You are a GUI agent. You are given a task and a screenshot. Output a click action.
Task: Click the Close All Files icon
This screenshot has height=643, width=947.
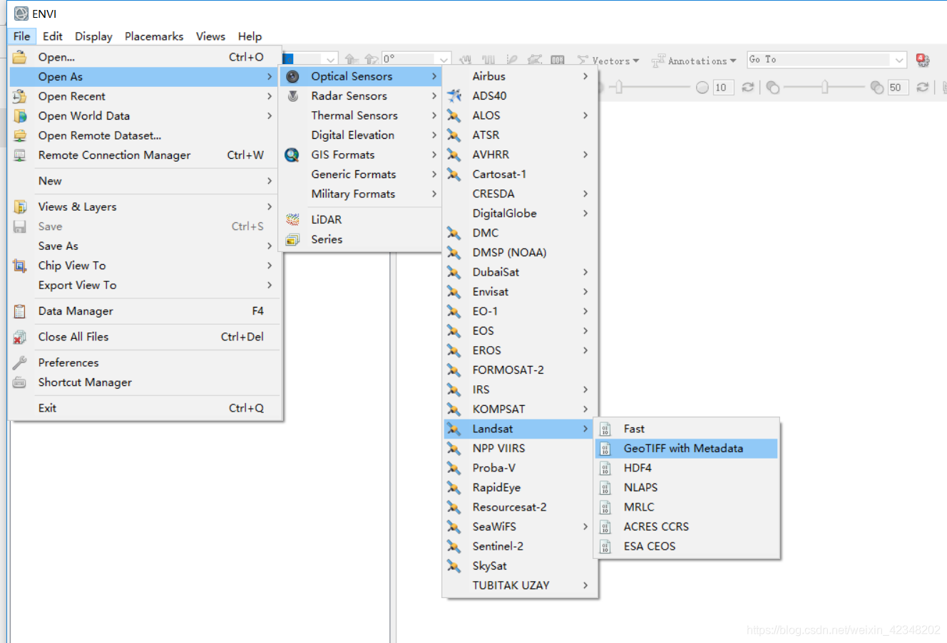pyautogui.click(x=20, y=337)
